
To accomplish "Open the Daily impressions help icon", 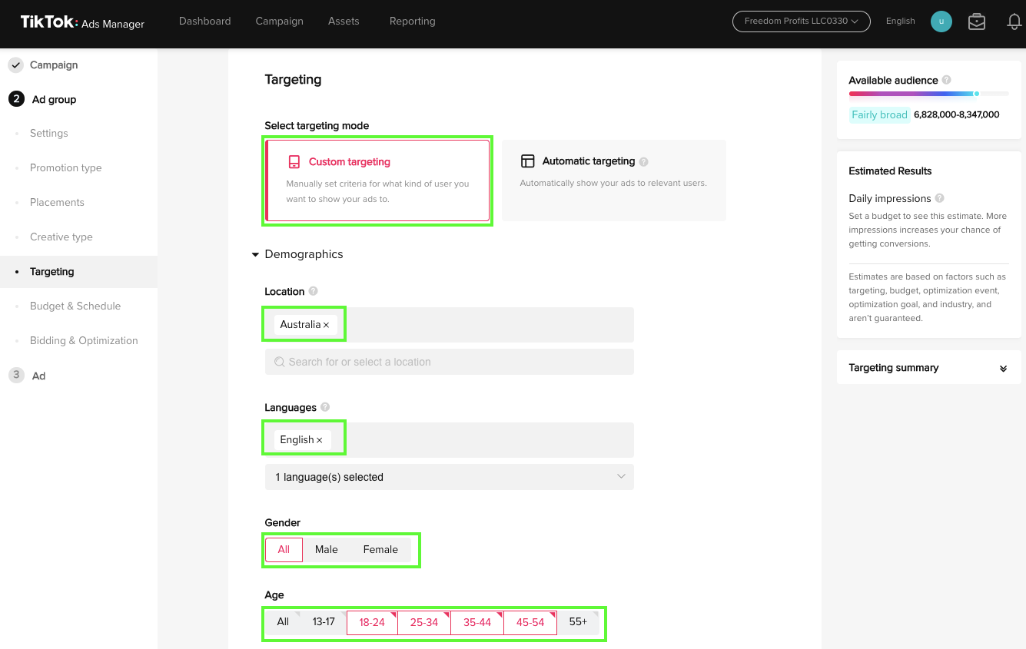I will (x=940, y=198).
